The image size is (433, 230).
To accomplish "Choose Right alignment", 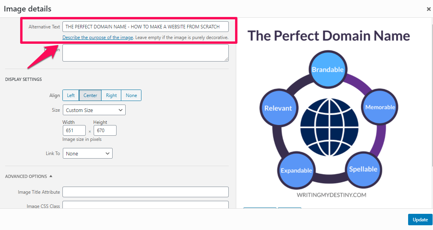I will (x=111, y=95).
